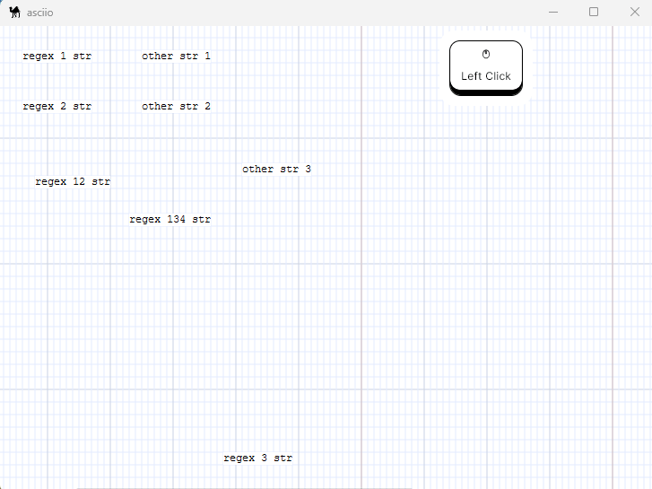Image resolution: width=652 pixels, height=489 pixels.
Task: Click the 'Left Click' text label
Action: tap(486, 76)
